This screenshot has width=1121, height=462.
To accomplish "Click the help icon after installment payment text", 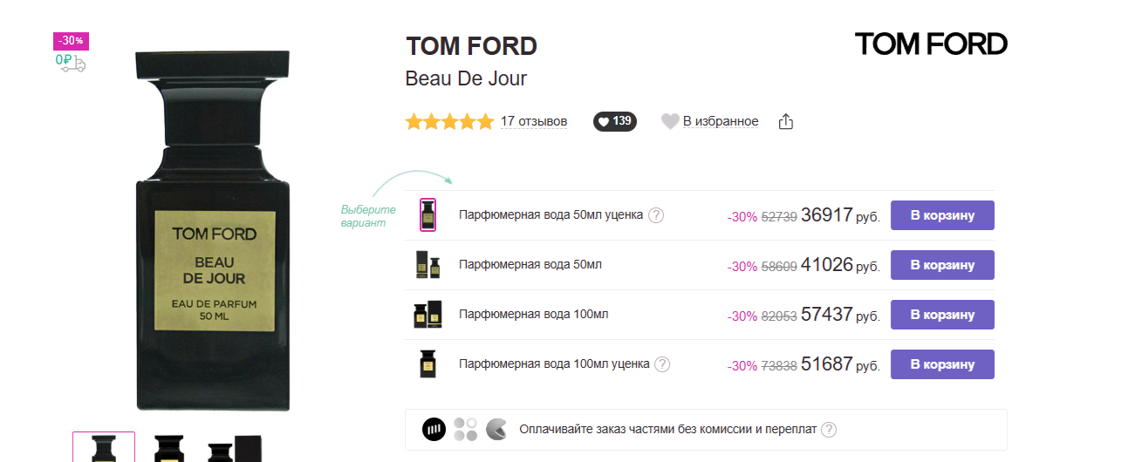I will 829,430.
